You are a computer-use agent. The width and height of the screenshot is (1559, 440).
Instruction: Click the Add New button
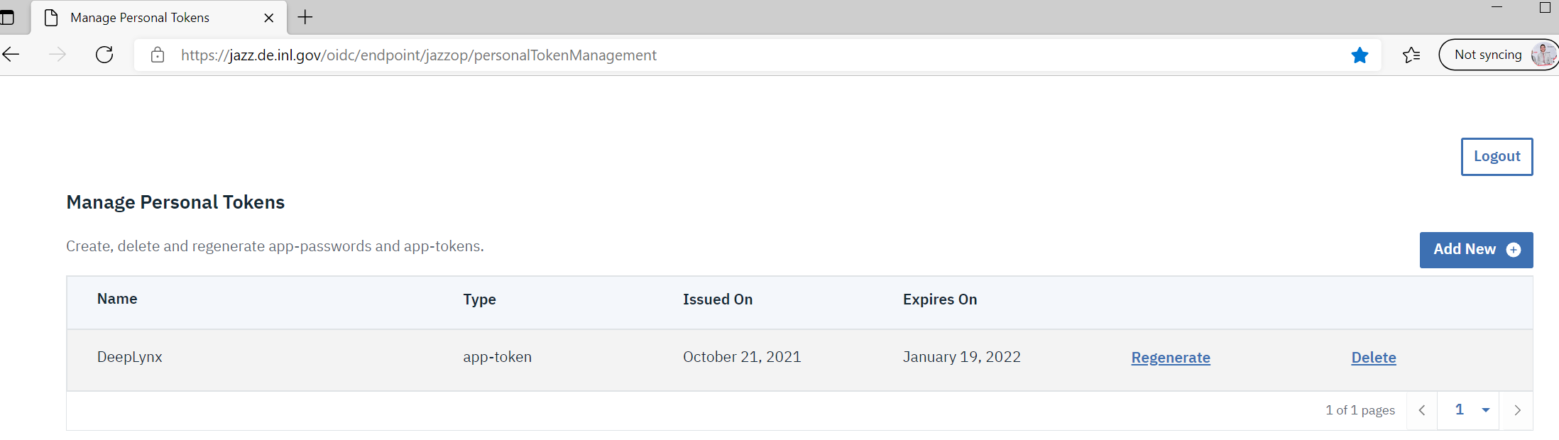(1476, 250)
